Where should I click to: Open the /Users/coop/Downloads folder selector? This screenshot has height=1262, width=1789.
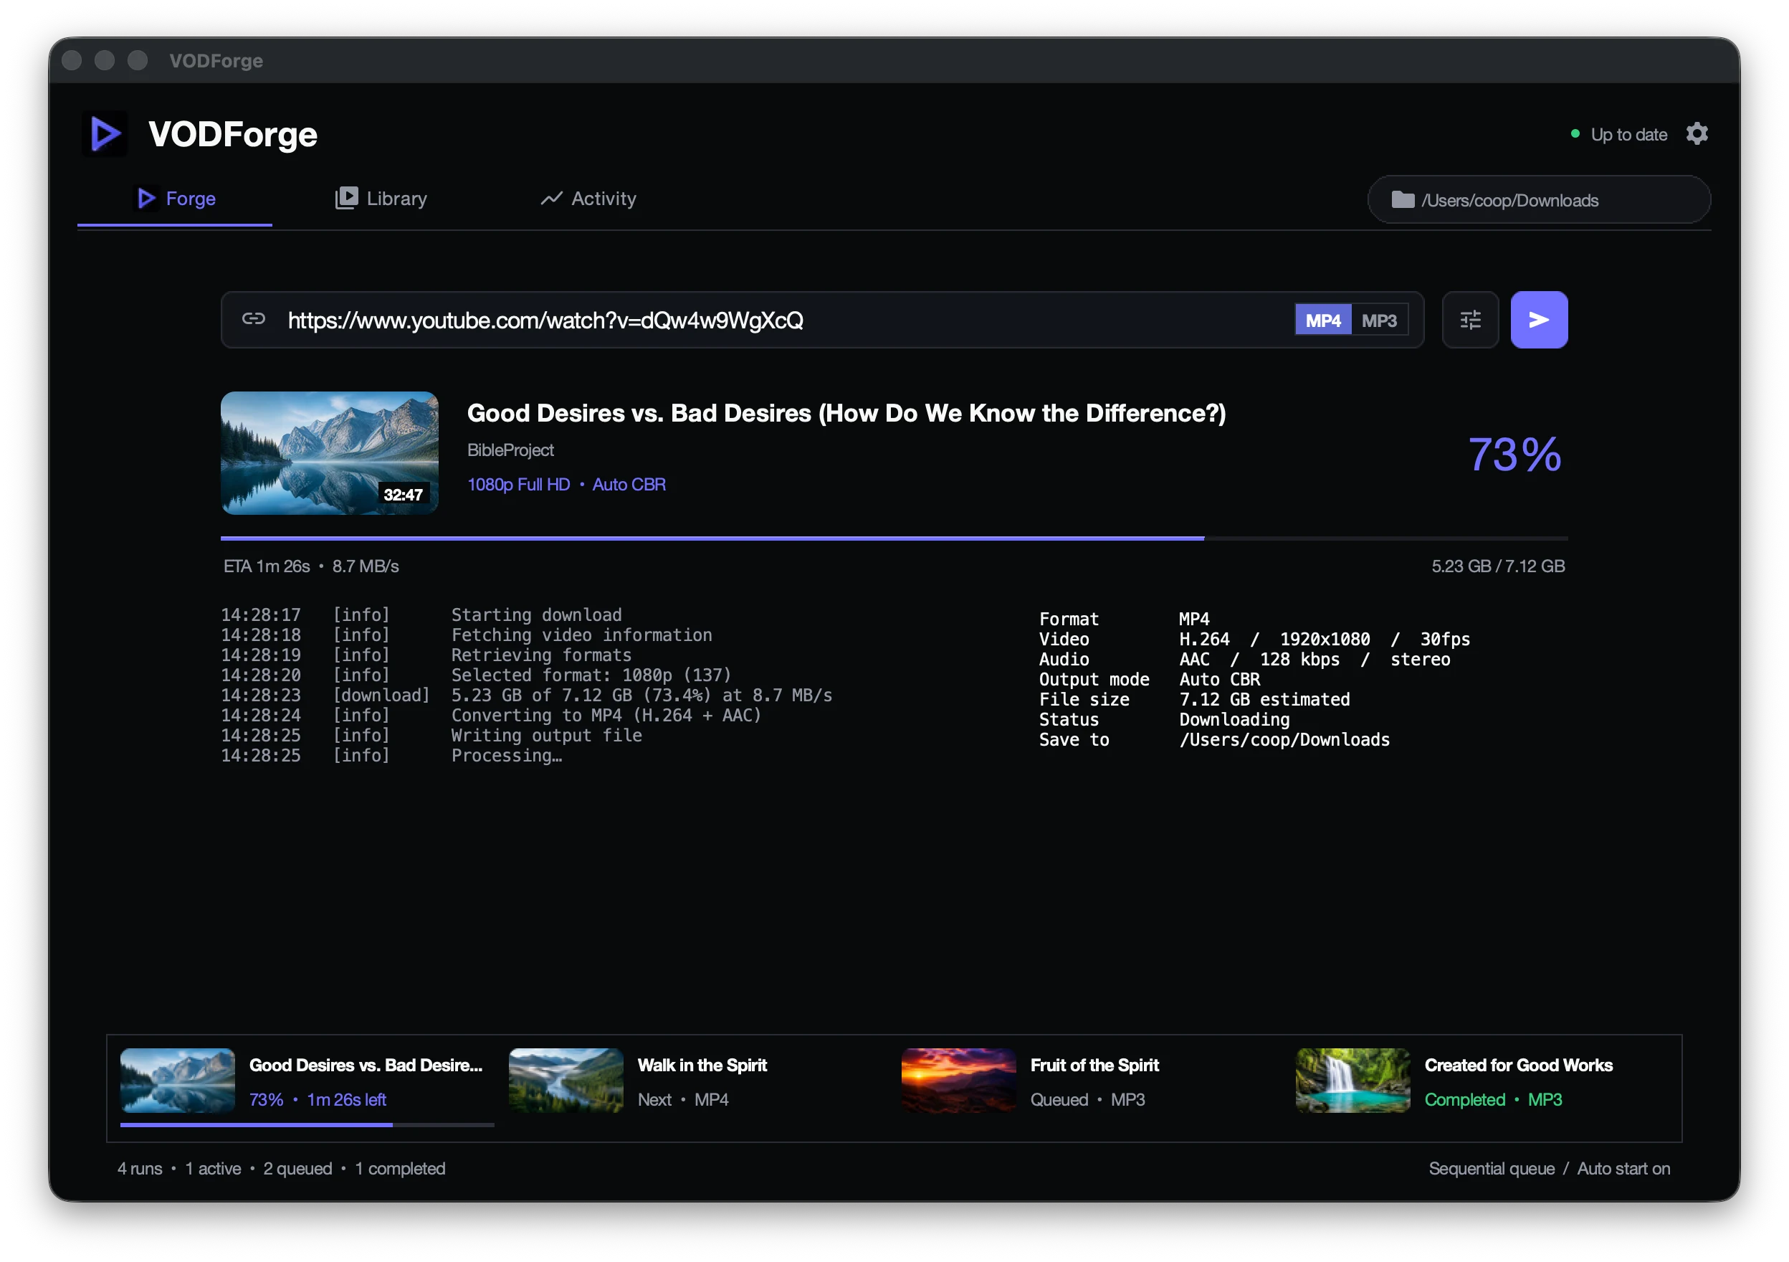[x=1538, y=199]
